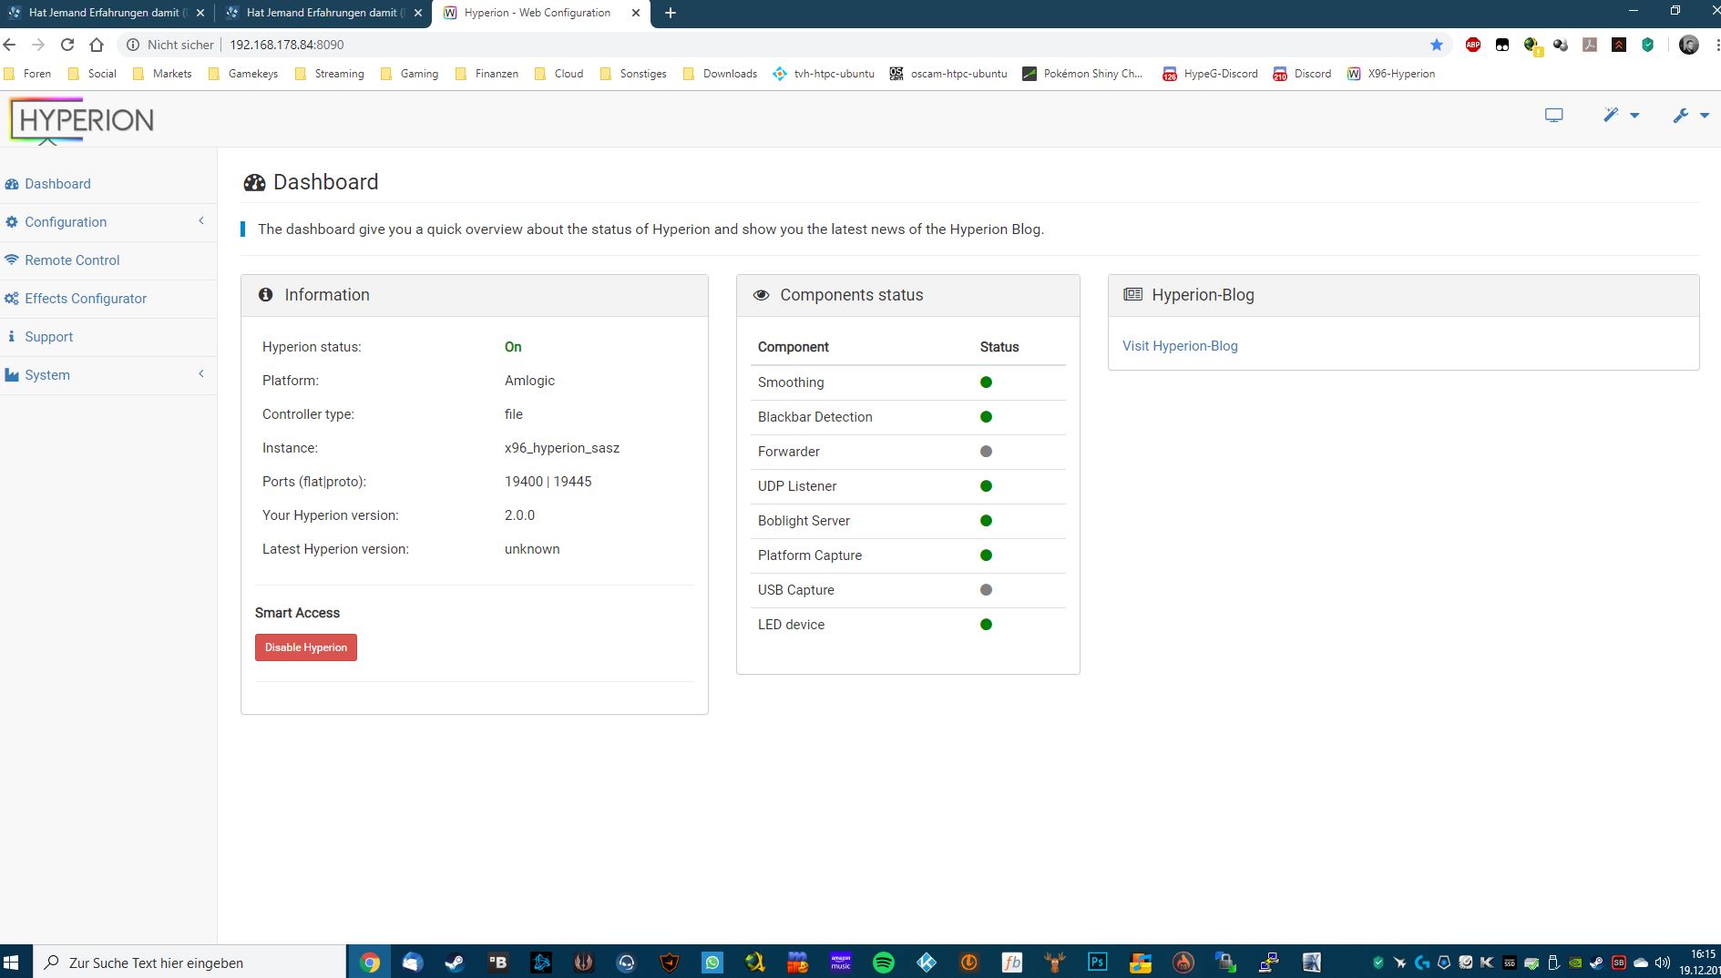
Task: Click the blue bookmark star
Action: [x=1437, y=45]
